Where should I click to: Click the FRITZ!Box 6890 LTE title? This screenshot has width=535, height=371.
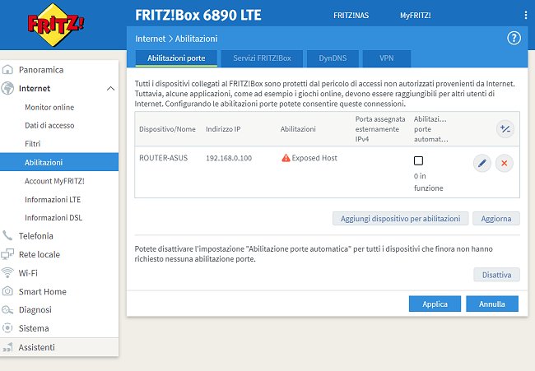point(198,15)
